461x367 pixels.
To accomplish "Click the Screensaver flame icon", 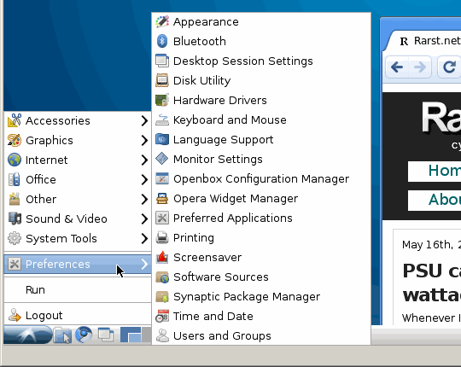I will (x=162, y=257).
